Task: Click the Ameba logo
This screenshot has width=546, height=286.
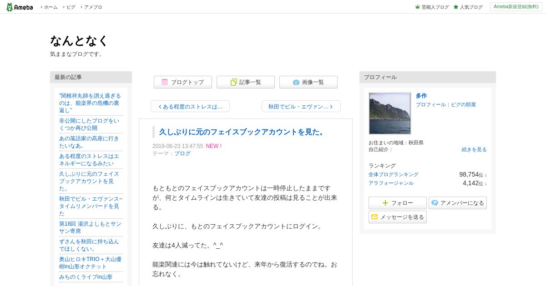Action: (20, 7)
